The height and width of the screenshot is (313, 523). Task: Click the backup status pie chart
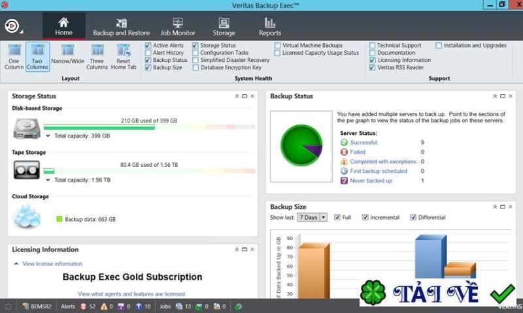(x=301, y=145)
